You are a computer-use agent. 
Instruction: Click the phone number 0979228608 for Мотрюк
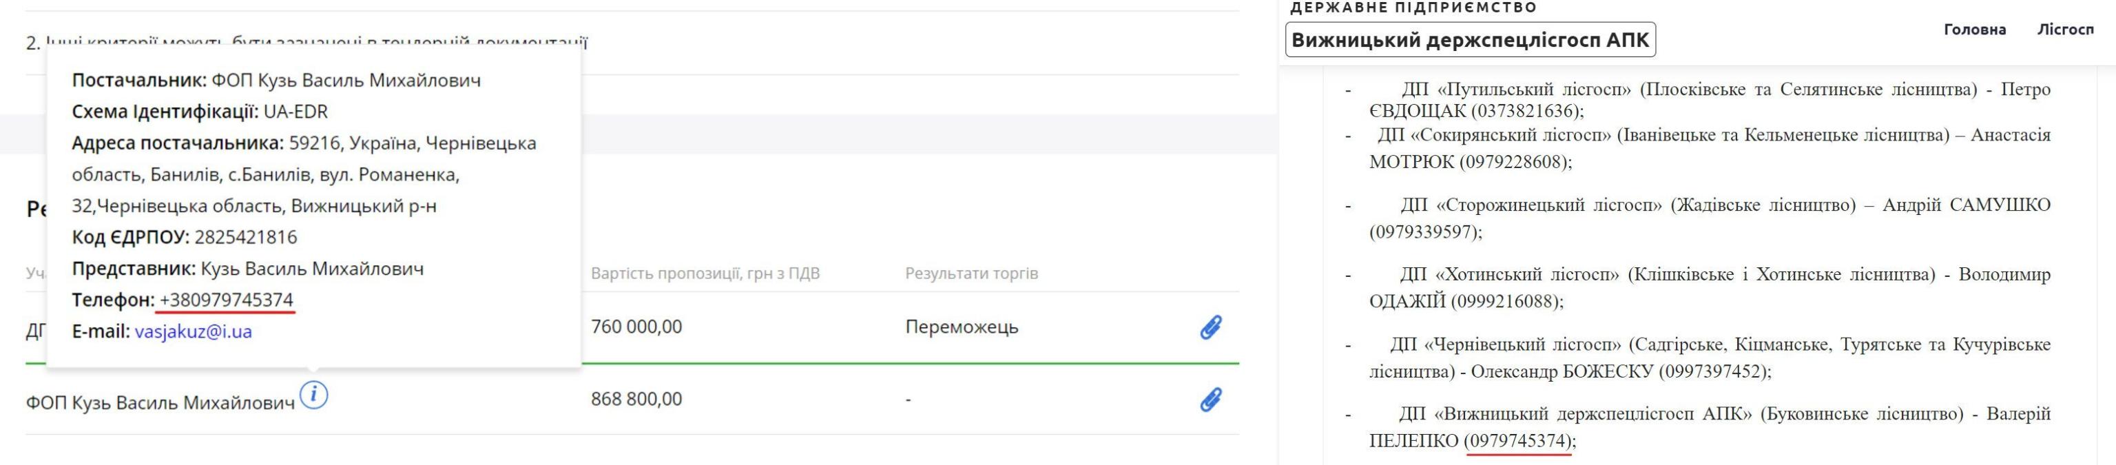(x=1515, y=162)
